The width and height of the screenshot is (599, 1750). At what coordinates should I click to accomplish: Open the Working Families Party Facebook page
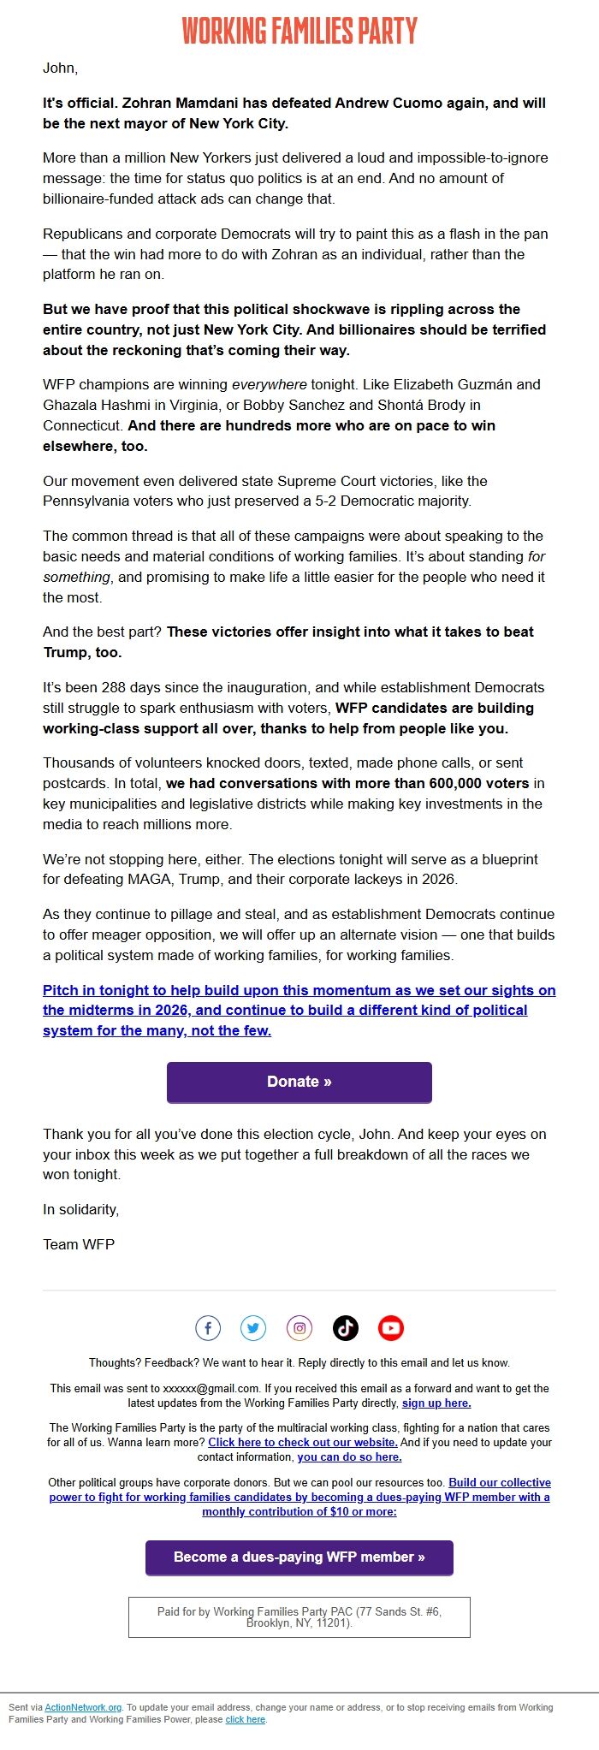(208, 1328)
